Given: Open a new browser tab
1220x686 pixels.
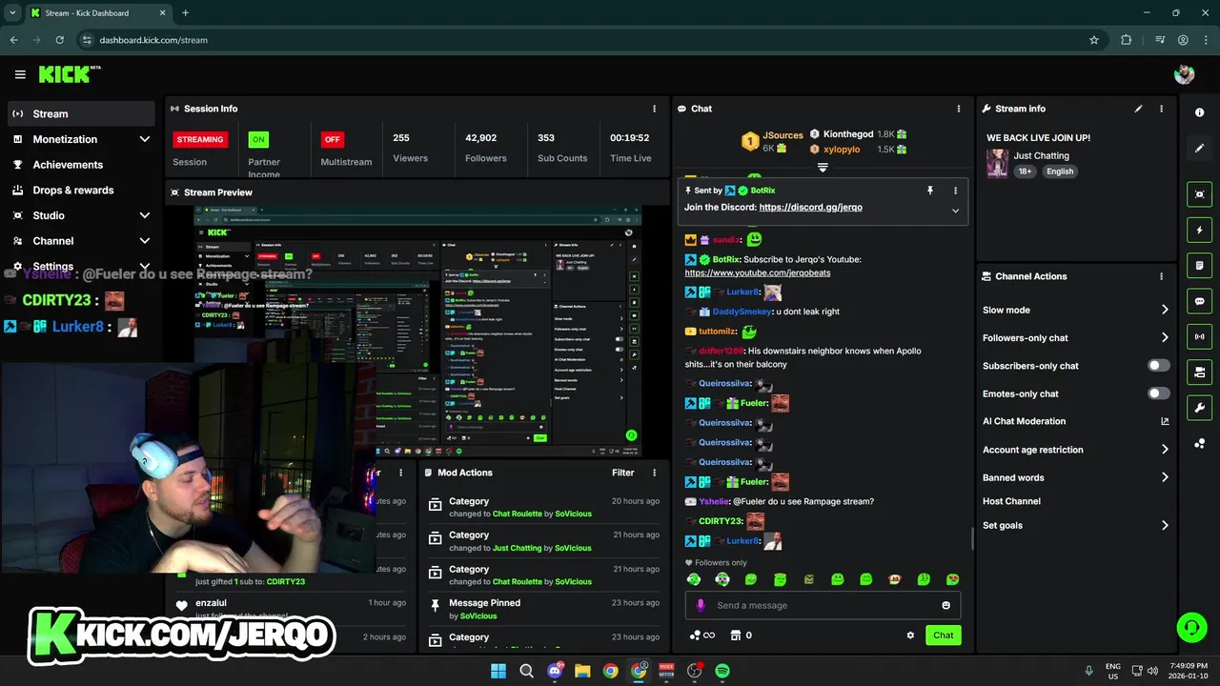Looking at the screenshot, I should 185,13.
